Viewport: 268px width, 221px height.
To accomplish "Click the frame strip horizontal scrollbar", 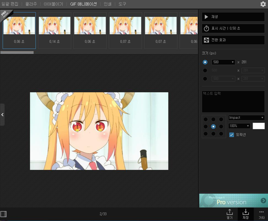I will click(17, 52).
